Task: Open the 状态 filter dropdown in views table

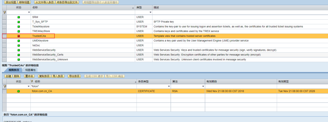Action: tap(29, 12)
